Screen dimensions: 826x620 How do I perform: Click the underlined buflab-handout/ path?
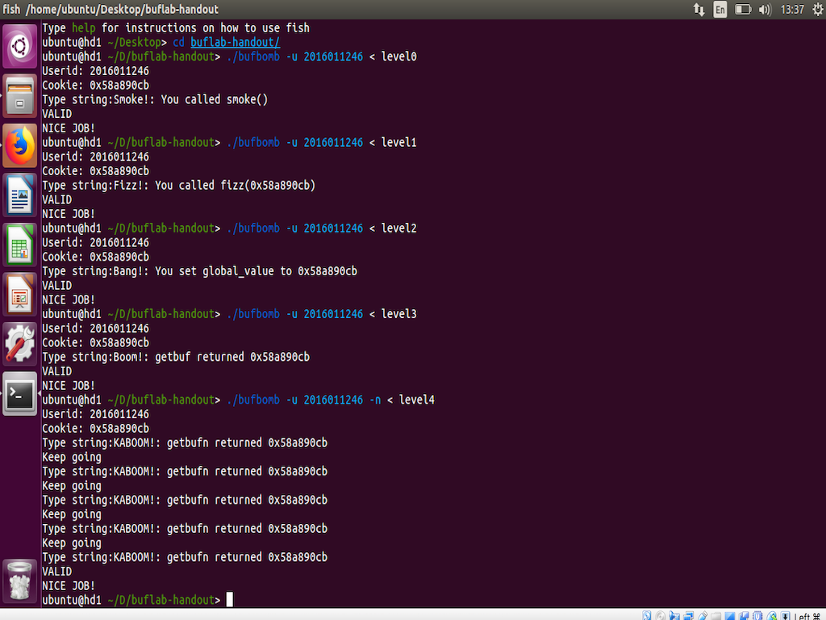click(x=235, y=42)
